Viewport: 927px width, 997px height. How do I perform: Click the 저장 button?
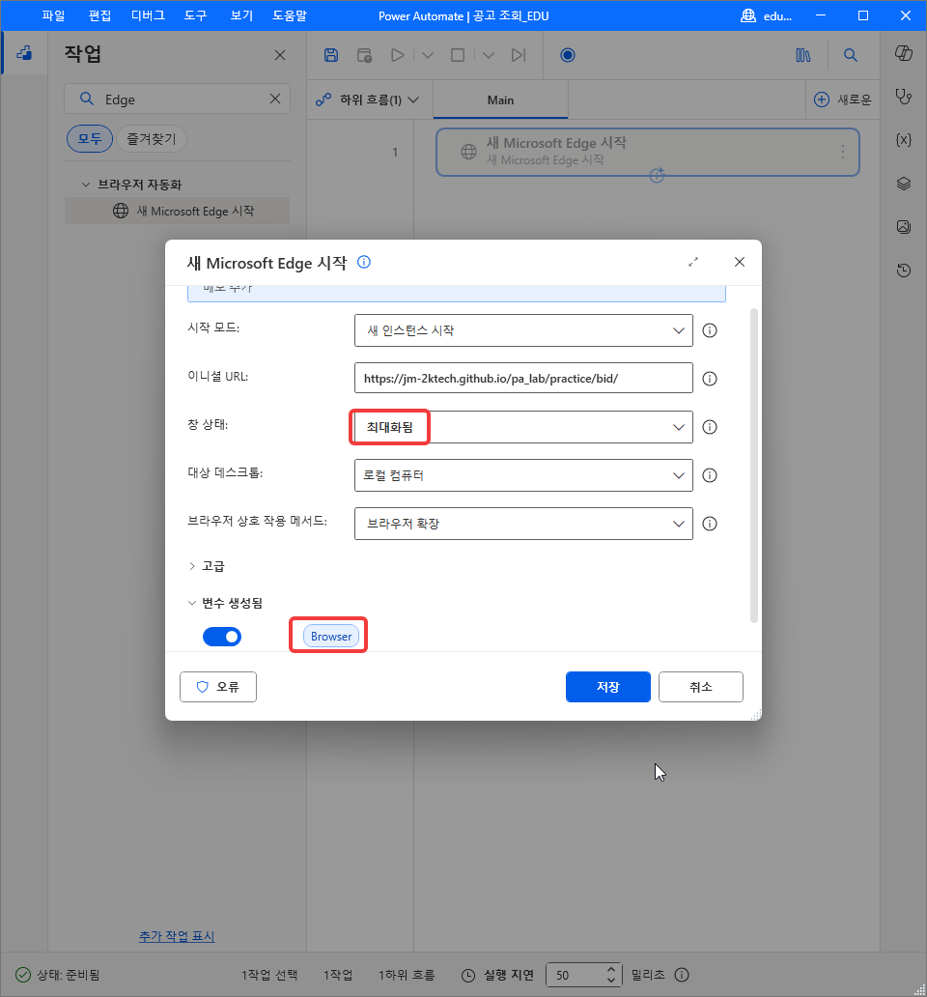pos(608,687)
